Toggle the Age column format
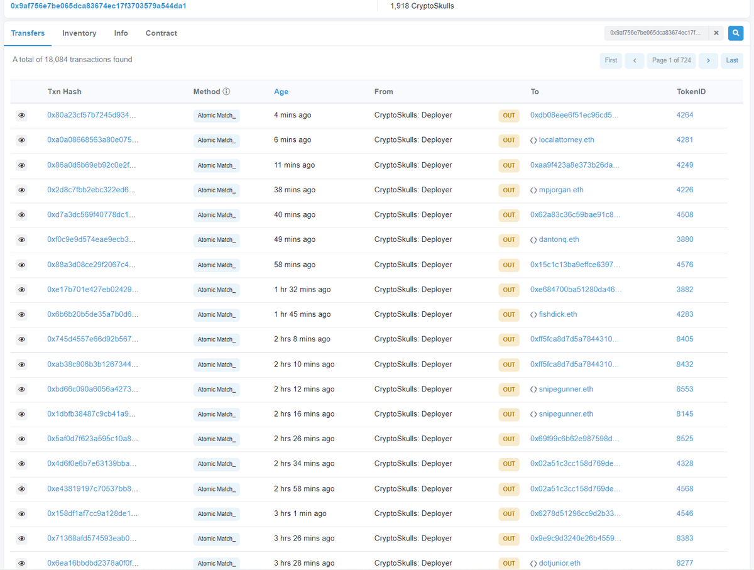Image resolution: width=754 pixels, height=570 pixels. pyautogui.click(x=281, y=92)
